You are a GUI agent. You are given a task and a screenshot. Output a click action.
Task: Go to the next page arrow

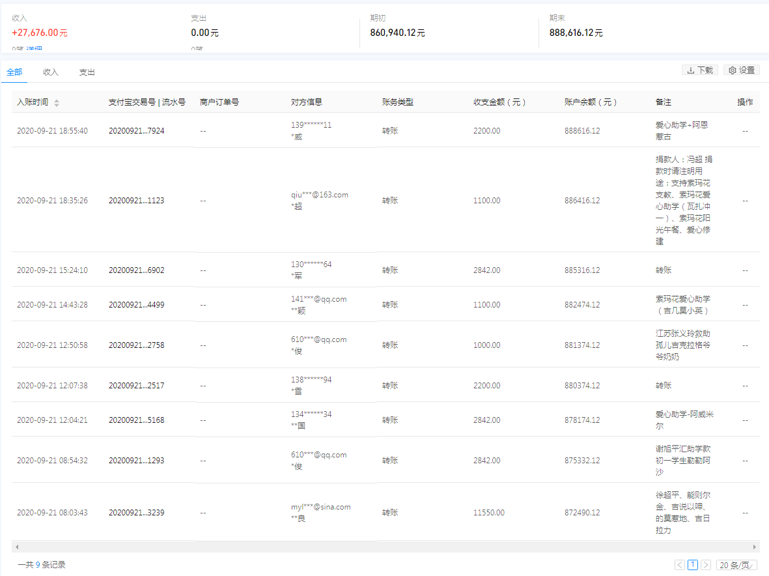click(x=706, y=565)
